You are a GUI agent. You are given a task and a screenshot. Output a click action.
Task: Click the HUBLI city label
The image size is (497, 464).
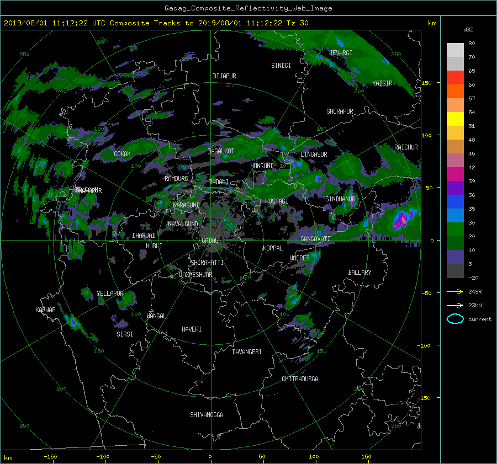point(154,246)
